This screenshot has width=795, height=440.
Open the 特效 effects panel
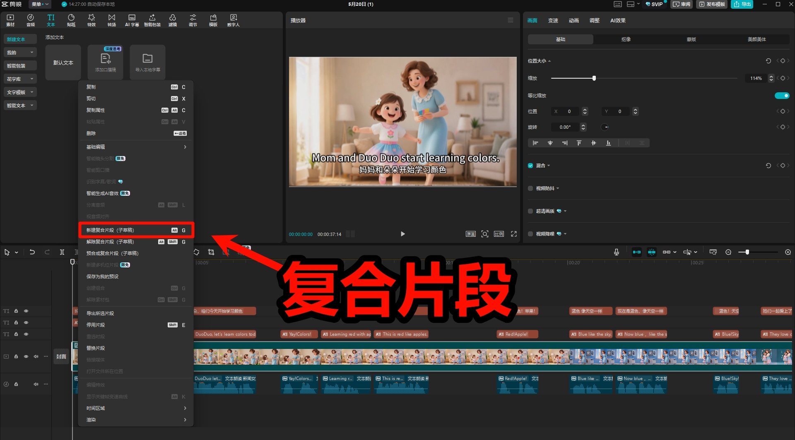click(91, 20)
